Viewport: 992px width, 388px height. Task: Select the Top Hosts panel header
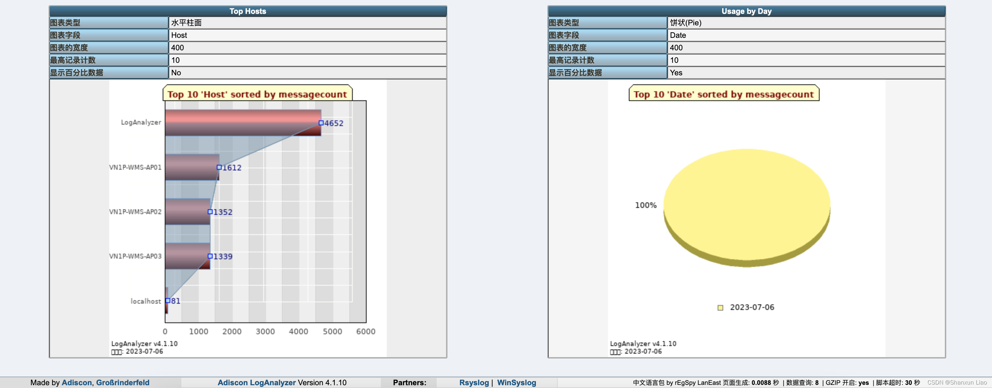[247, 11]
